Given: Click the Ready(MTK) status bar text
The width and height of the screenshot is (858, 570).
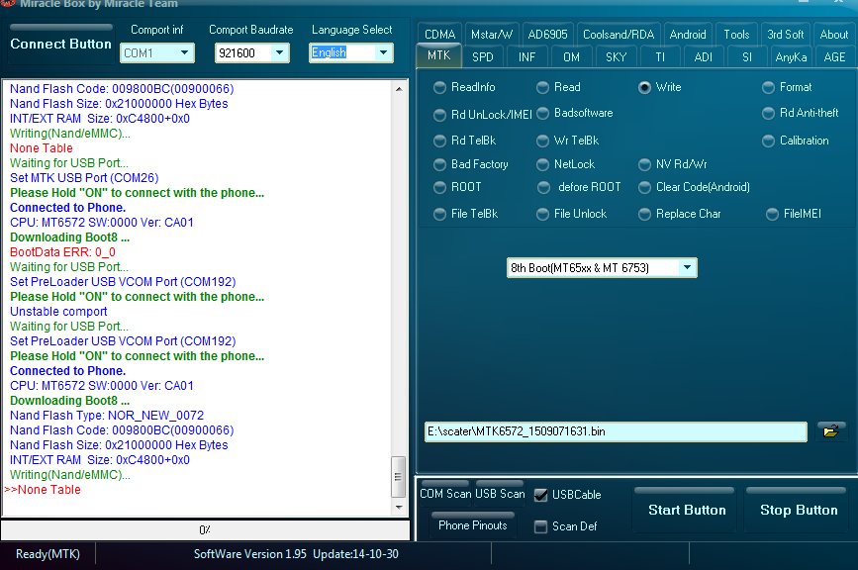Looking at the screenshot, I should click(x=48, y=554).
